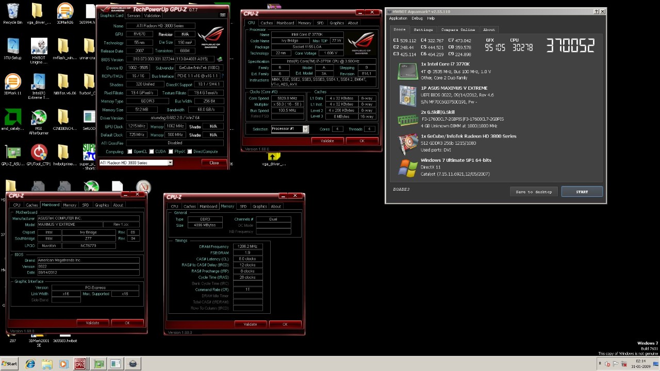Open the Recycle Bin desktop icon

point(12,14)
